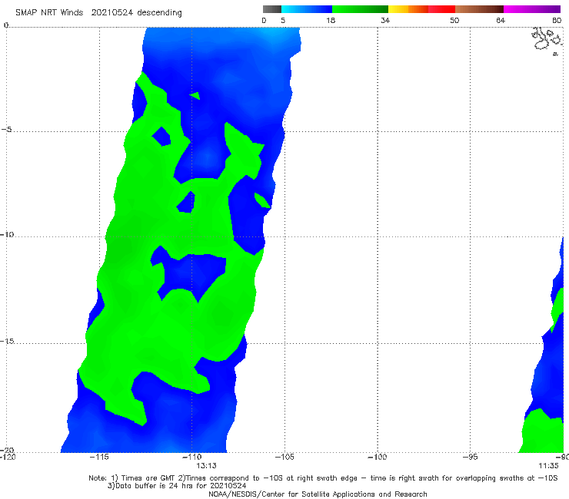The image size is (569, 499).
Task: Click the longitude axis label "-100"
Action: (377, 457)
